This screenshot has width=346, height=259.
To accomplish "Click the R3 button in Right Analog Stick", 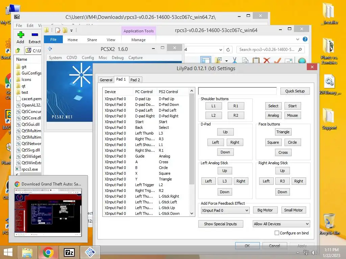I will point(282,181).
